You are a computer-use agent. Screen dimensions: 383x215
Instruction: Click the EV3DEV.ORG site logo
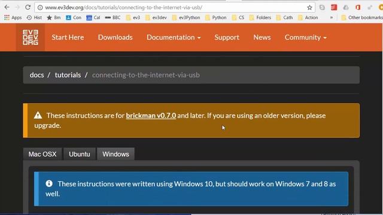click(31, 37)
